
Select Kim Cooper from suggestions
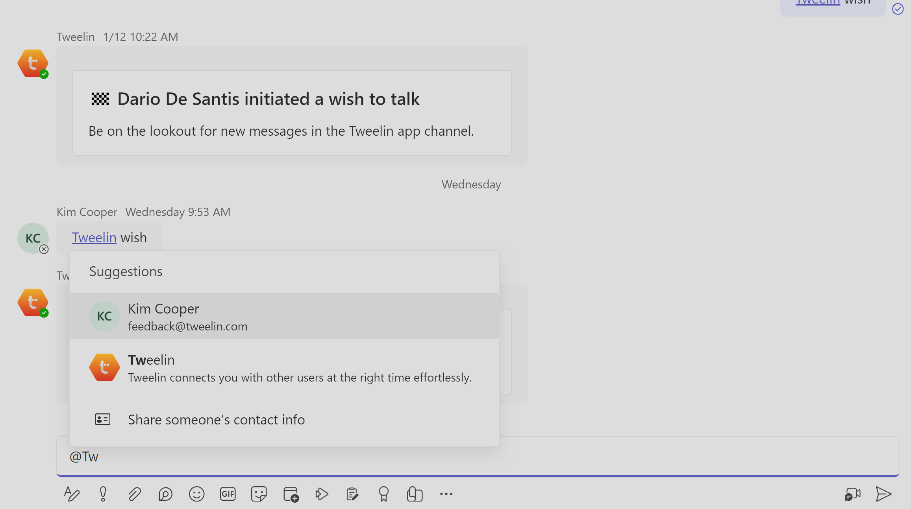284,316
